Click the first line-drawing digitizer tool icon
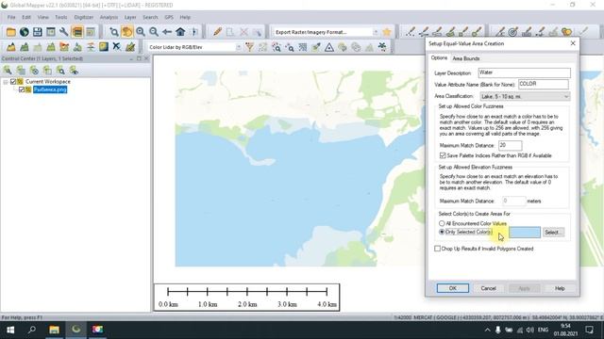604x339 pixels. (411, 32)
